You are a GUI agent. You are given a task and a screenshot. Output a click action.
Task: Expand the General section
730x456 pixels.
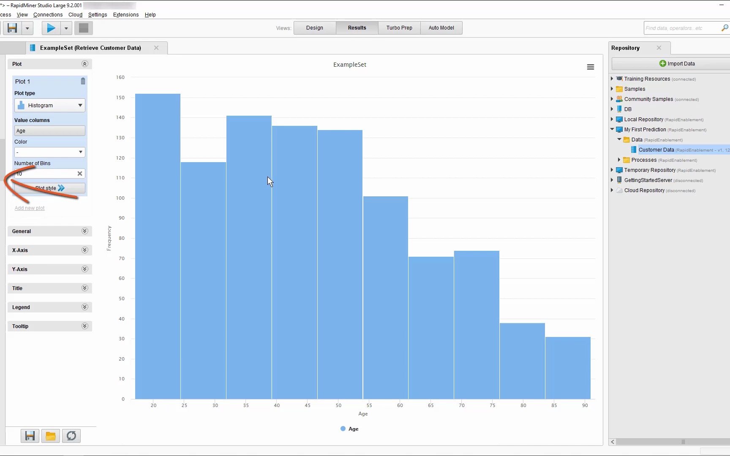(x=84, y=231)
